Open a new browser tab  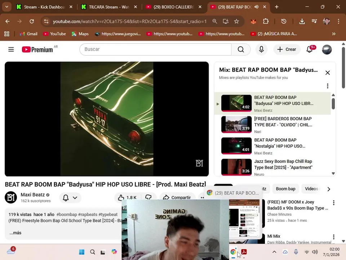point(276,7)
